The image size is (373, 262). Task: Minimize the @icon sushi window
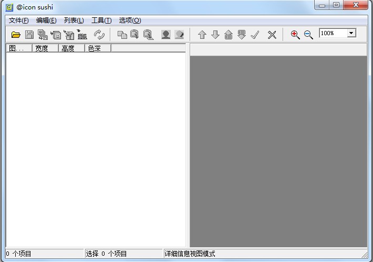click(322, 5)
